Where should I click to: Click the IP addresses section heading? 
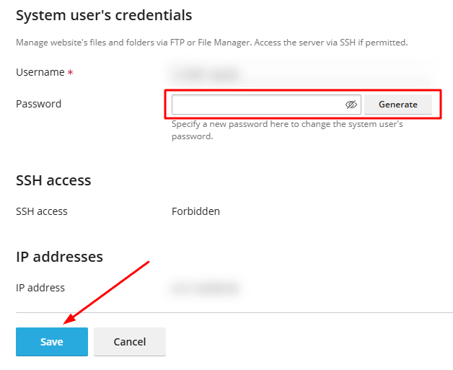pos(59,257)
